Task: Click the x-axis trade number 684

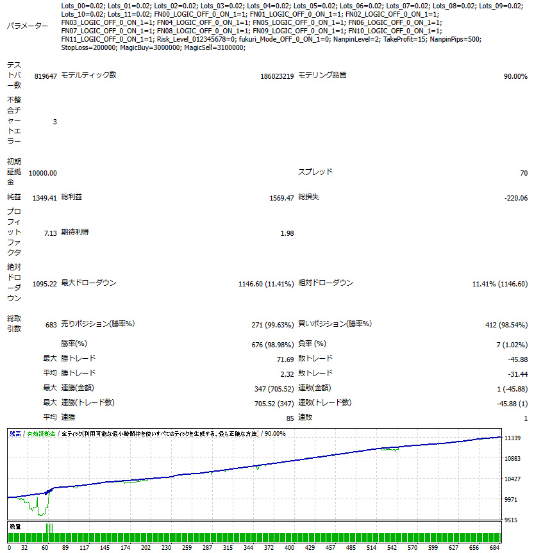Action: tap(494, 548)
